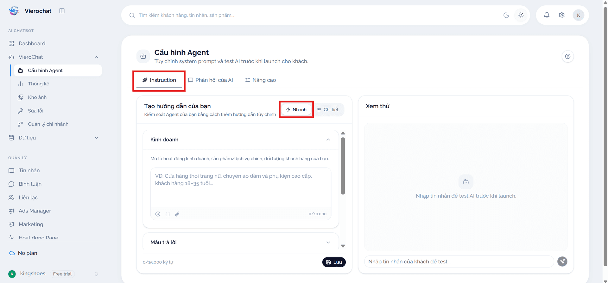Switch to Nâng cao tab

click(x=260, y=80)
